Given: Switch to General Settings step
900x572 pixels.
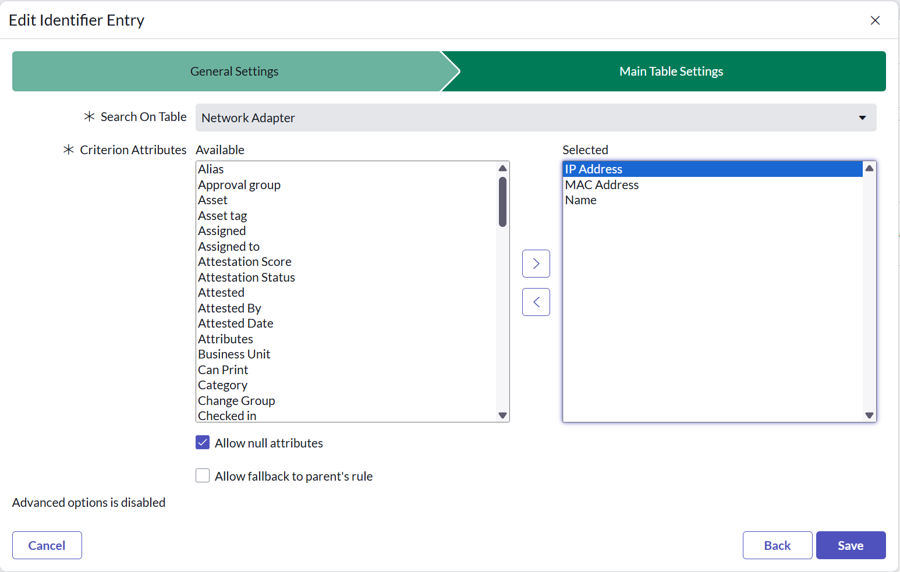Looking at the screenshot, I should 234,72.
